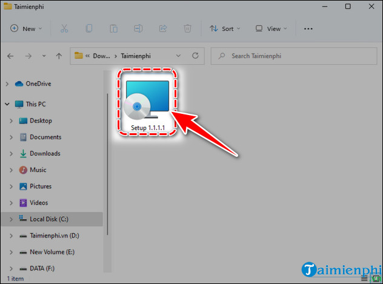This screenshot has height=284, width=383.
Task: Refresh the current folder
Action: (x=195, y=56)
